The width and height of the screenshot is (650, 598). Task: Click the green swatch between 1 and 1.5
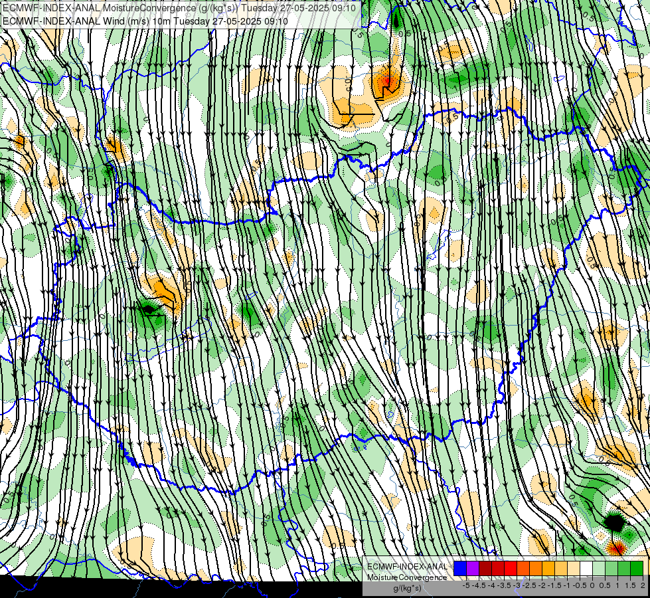(624, 569)
